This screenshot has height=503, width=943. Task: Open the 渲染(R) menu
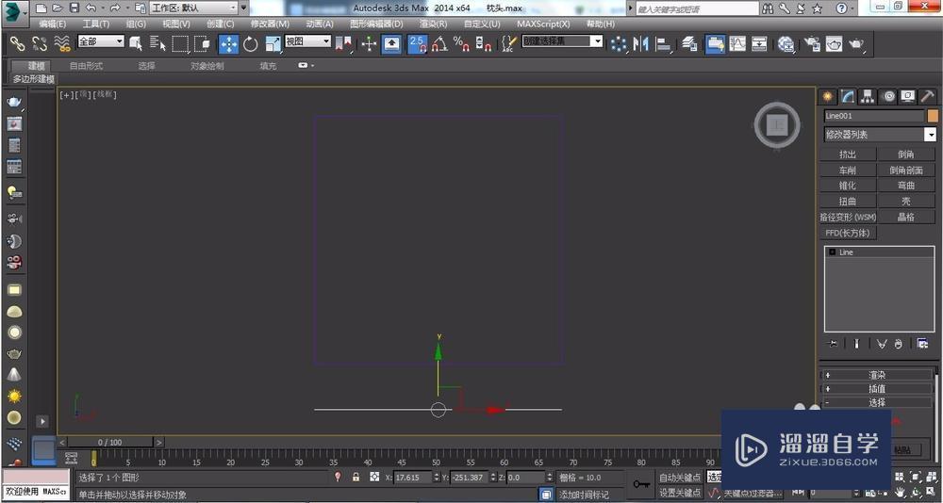(434, 24)
